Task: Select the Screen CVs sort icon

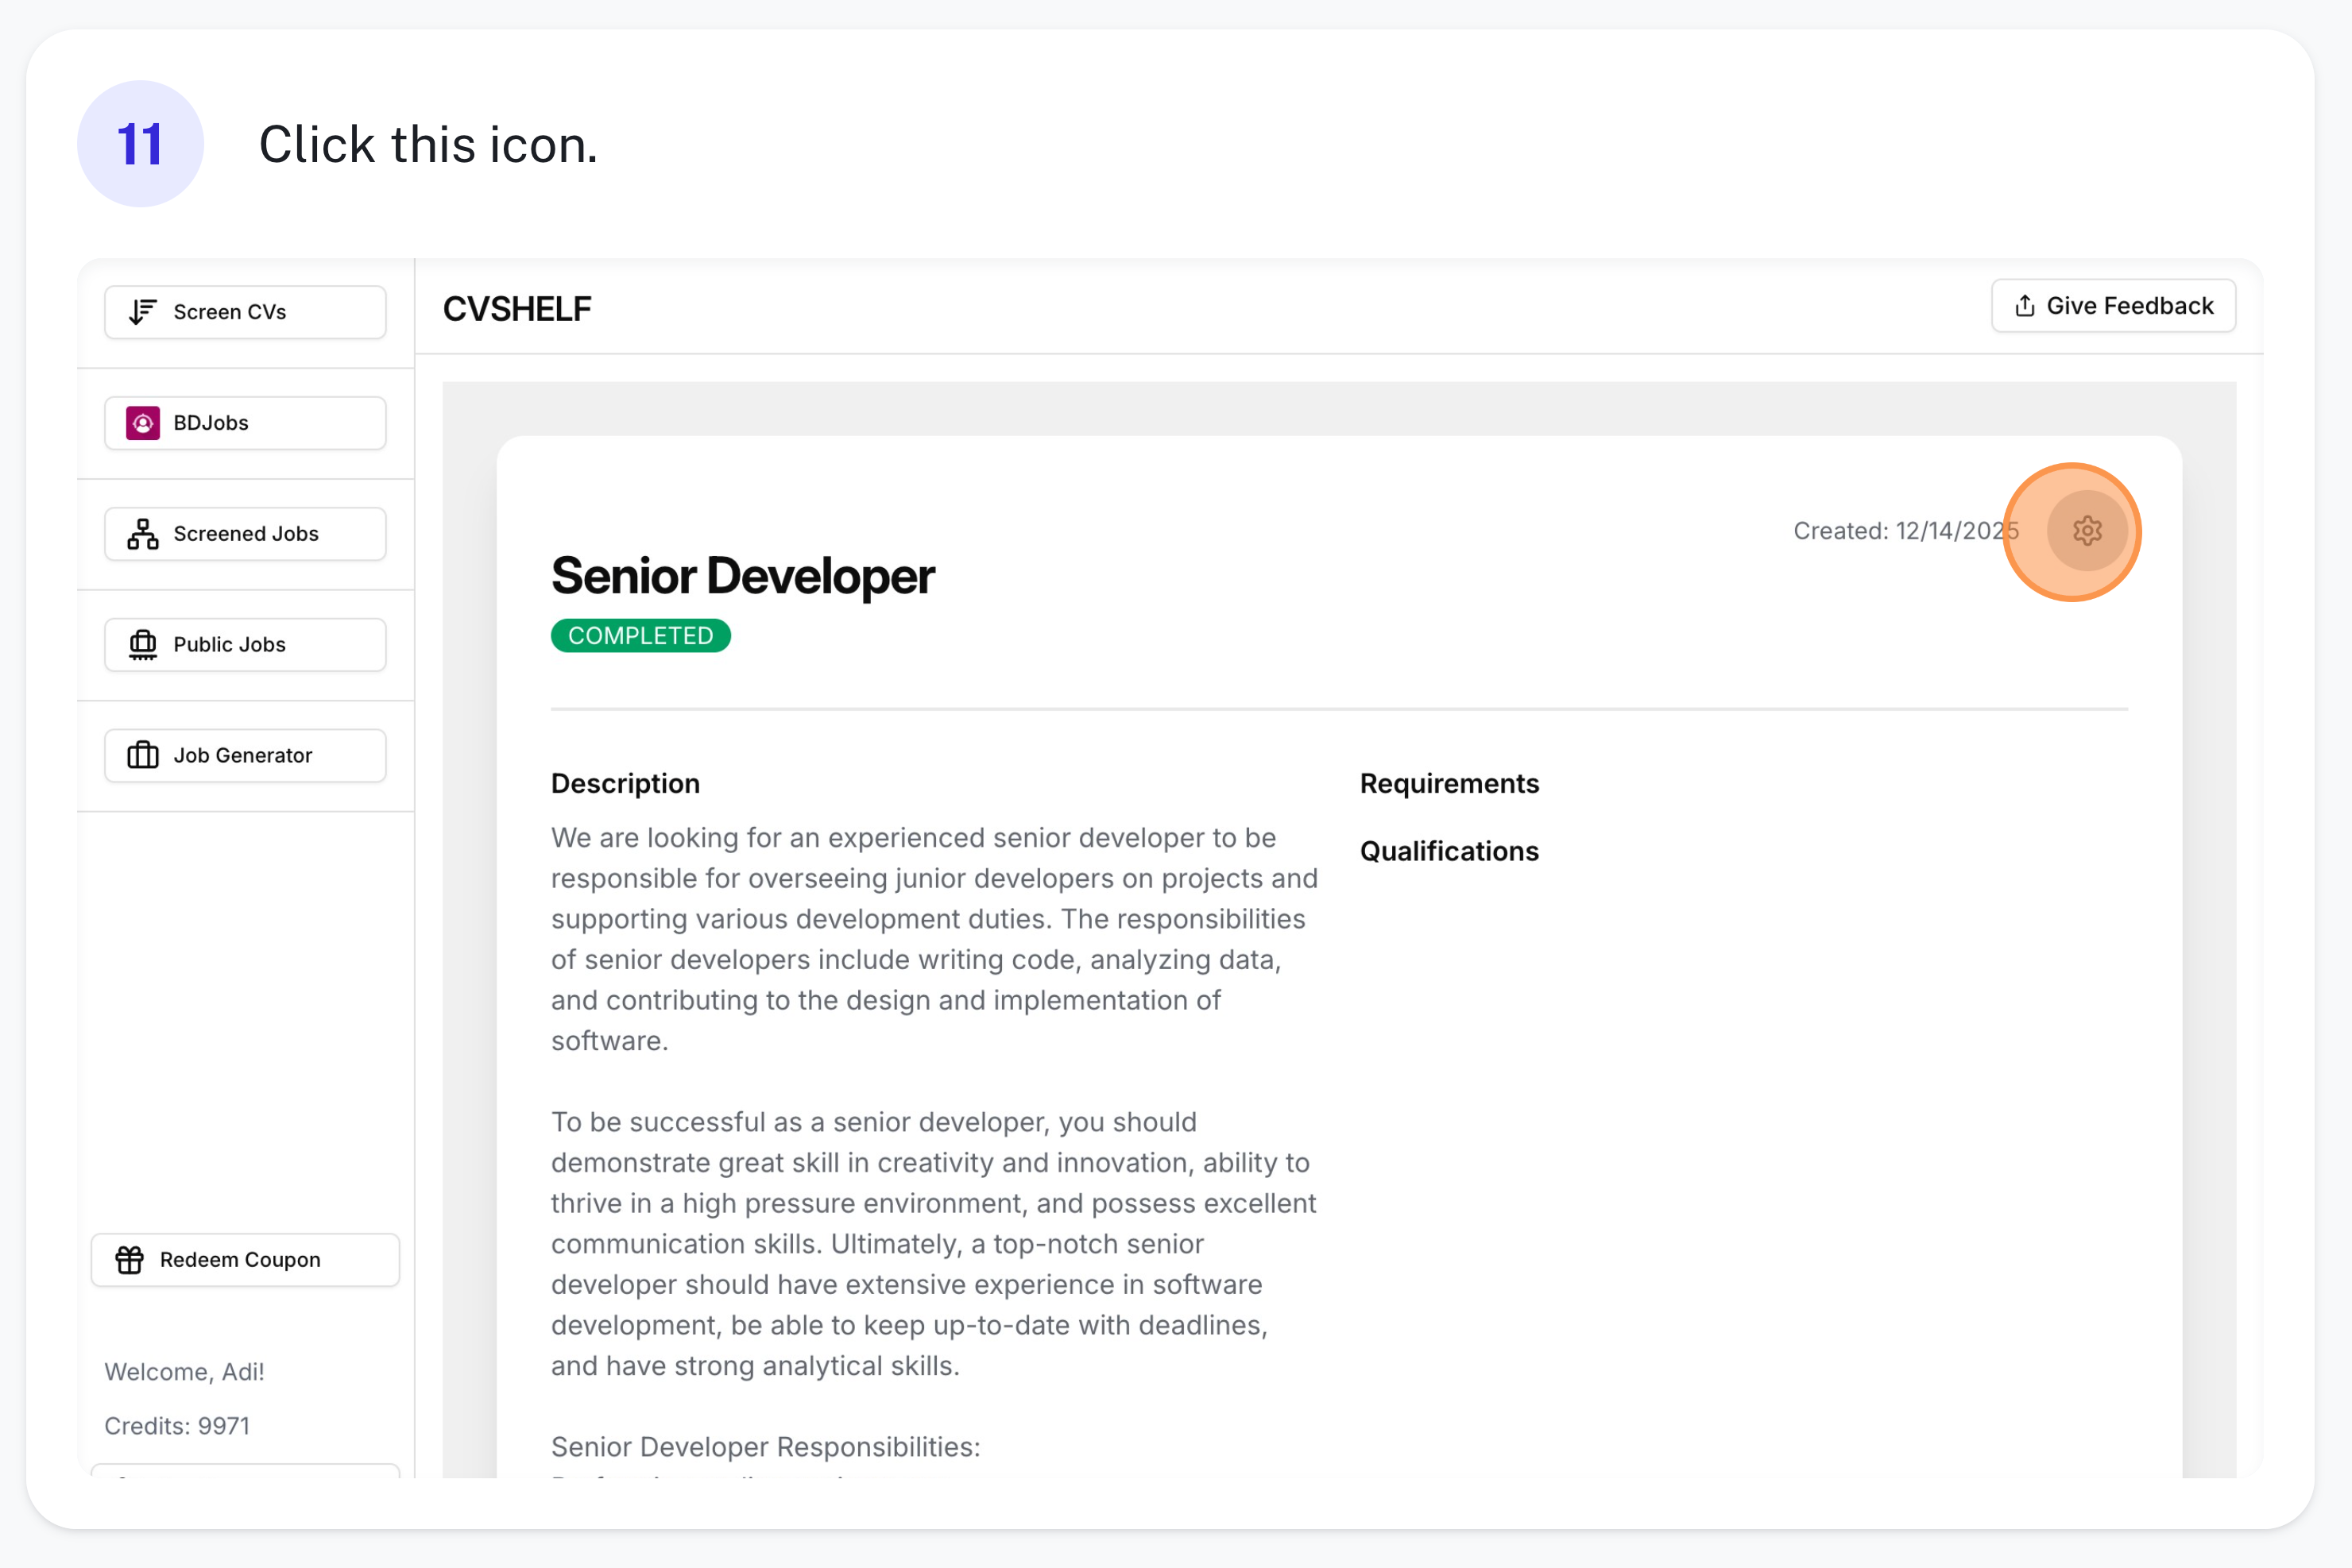Action: click(x=141, y=311)
